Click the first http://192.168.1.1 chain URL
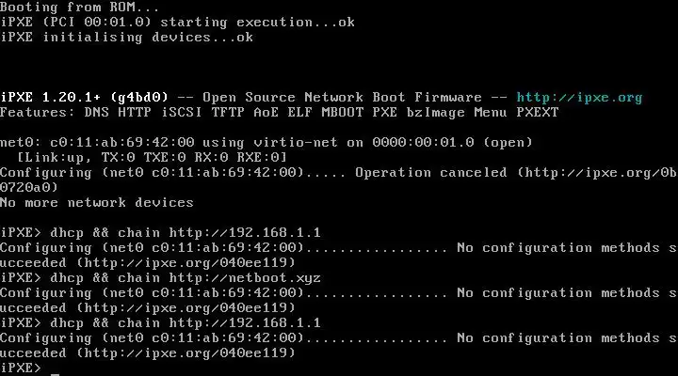 246,232
